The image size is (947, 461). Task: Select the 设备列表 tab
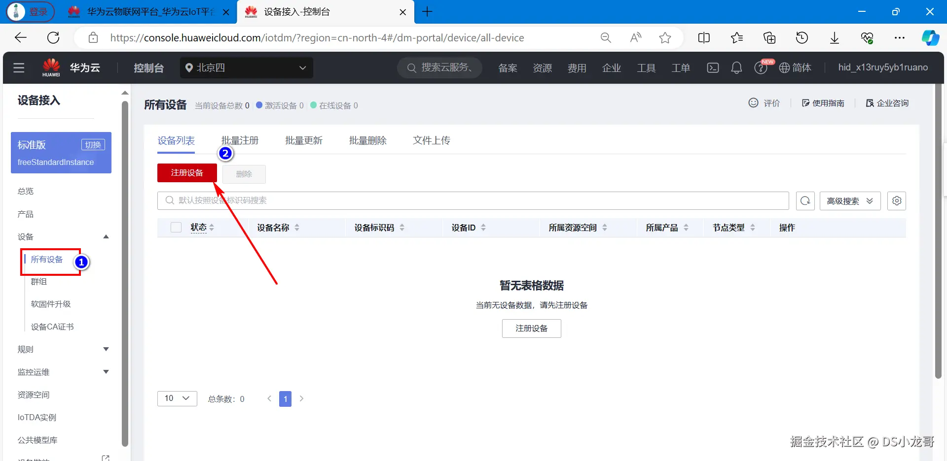click(176, 140)
